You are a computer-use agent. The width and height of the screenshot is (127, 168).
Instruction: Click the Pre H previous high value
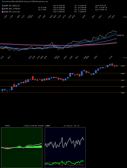pos(81,8)
